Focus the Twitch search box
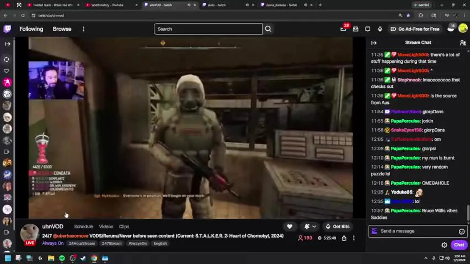The width and height of the screenshot is (470, 264). [208, 29]
